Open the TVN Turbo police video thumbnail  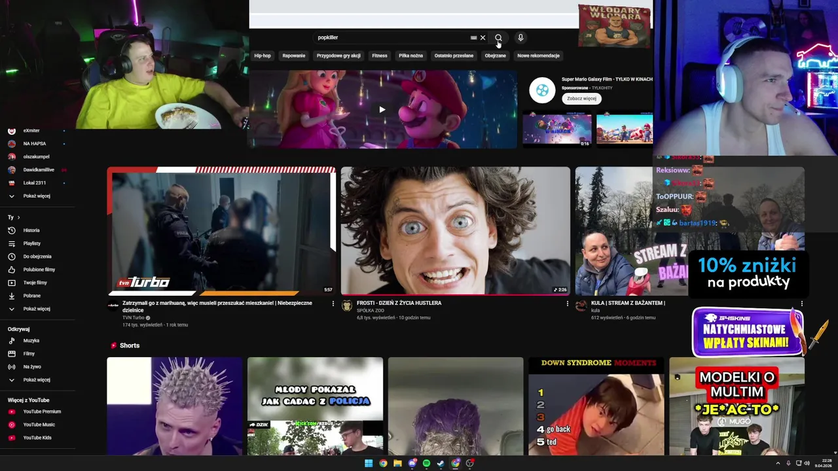(x=221, y=230)
